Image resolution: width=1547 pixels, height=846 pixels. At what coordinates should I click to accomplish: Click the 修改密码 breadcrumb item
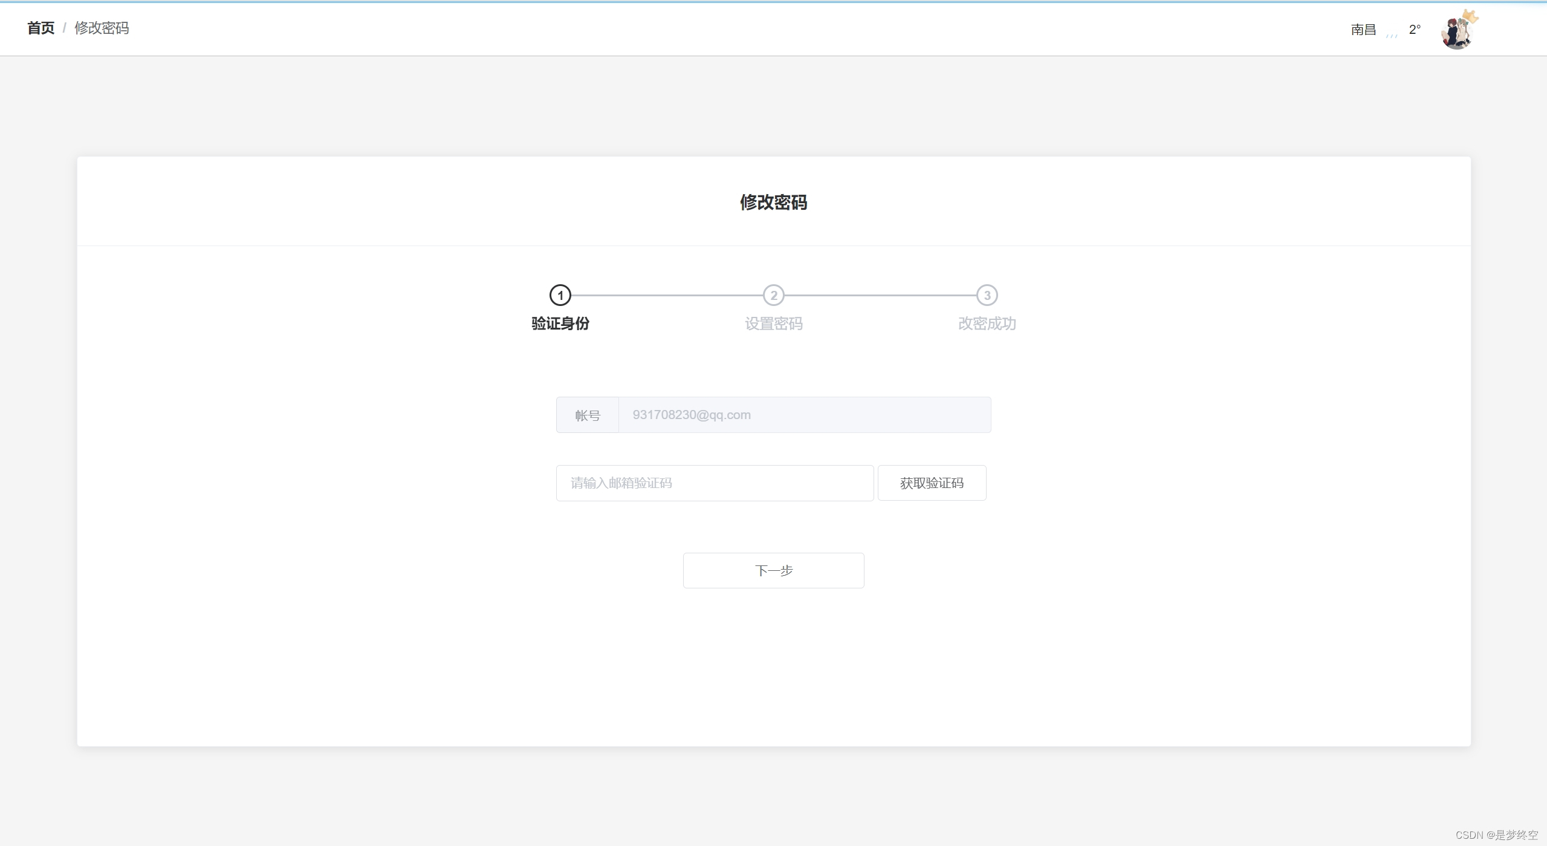(102, 28)
